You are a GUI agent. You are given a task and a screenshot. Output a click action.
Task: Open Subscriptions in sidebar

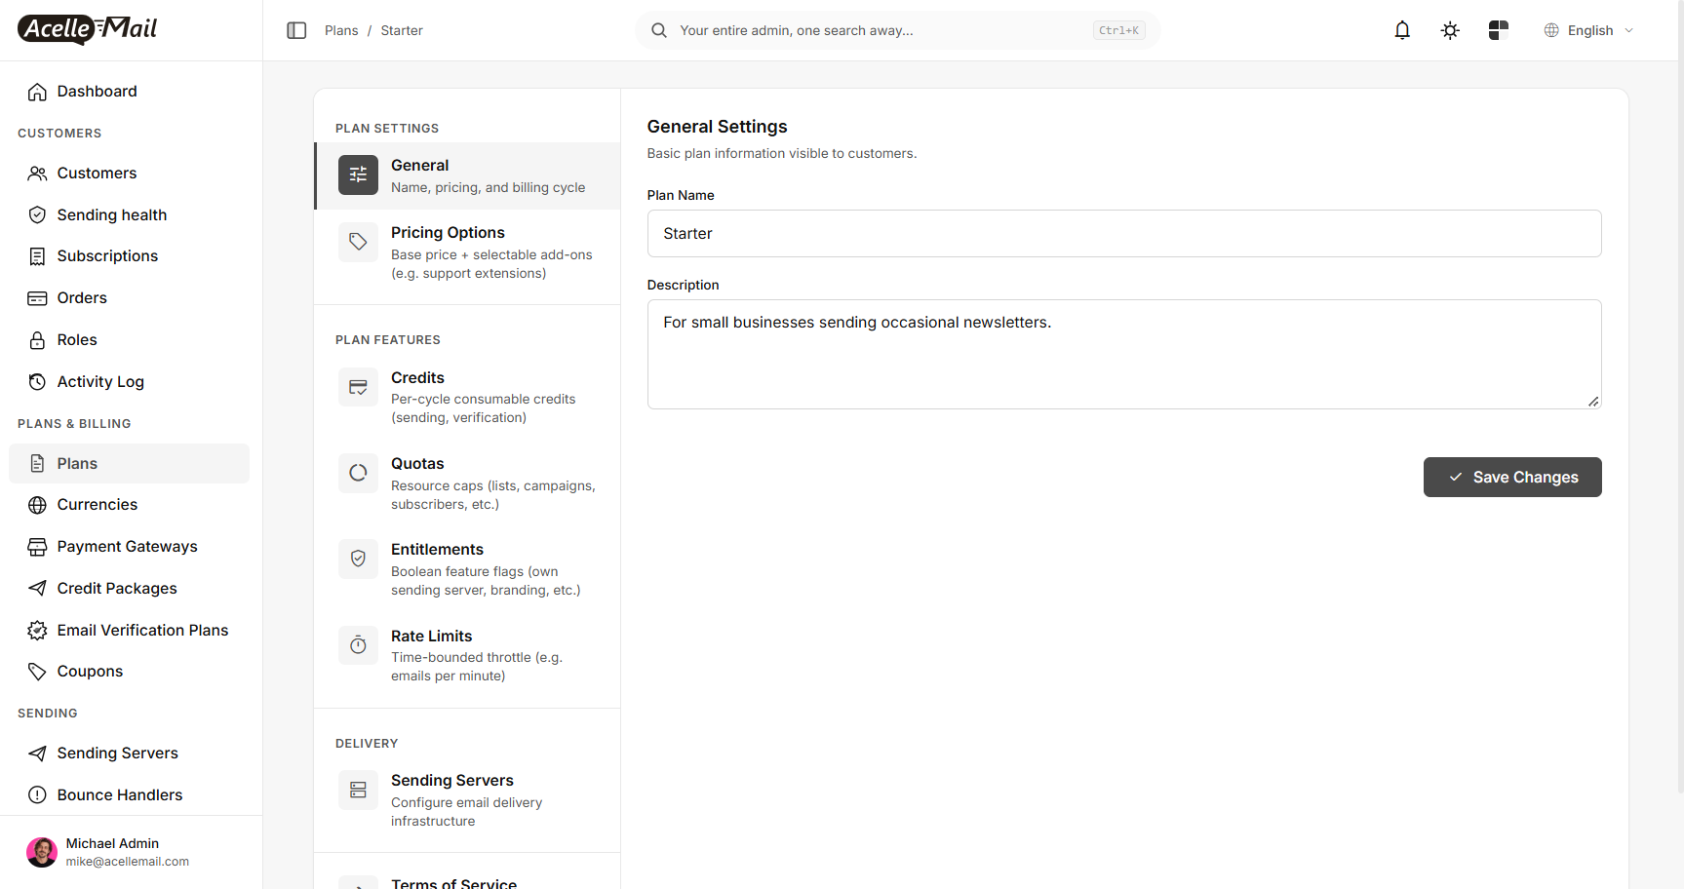point(129,256)
